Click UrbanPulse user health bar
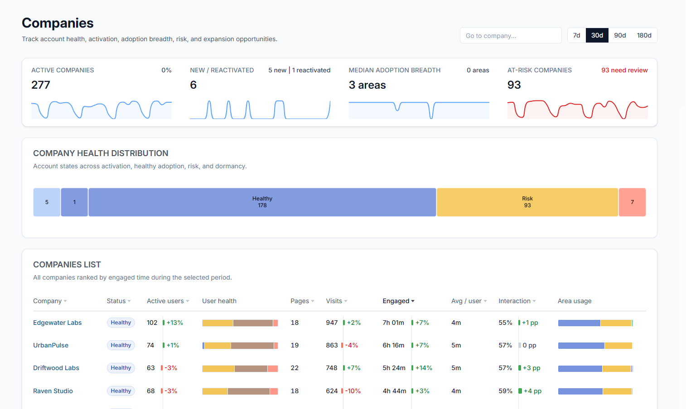The width and height of the screenshot is (686, 409). pos(240,345)
